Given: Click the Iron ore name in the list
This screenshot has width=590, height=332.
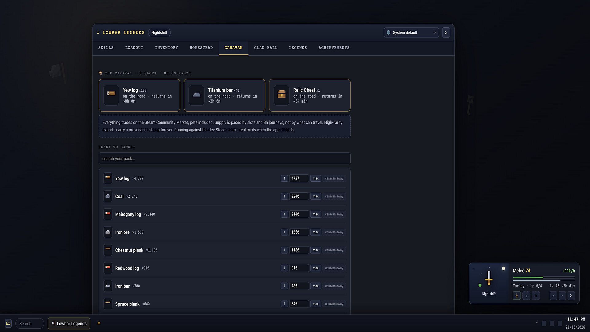Looking at the screenshot, I should tap(122, 232).
